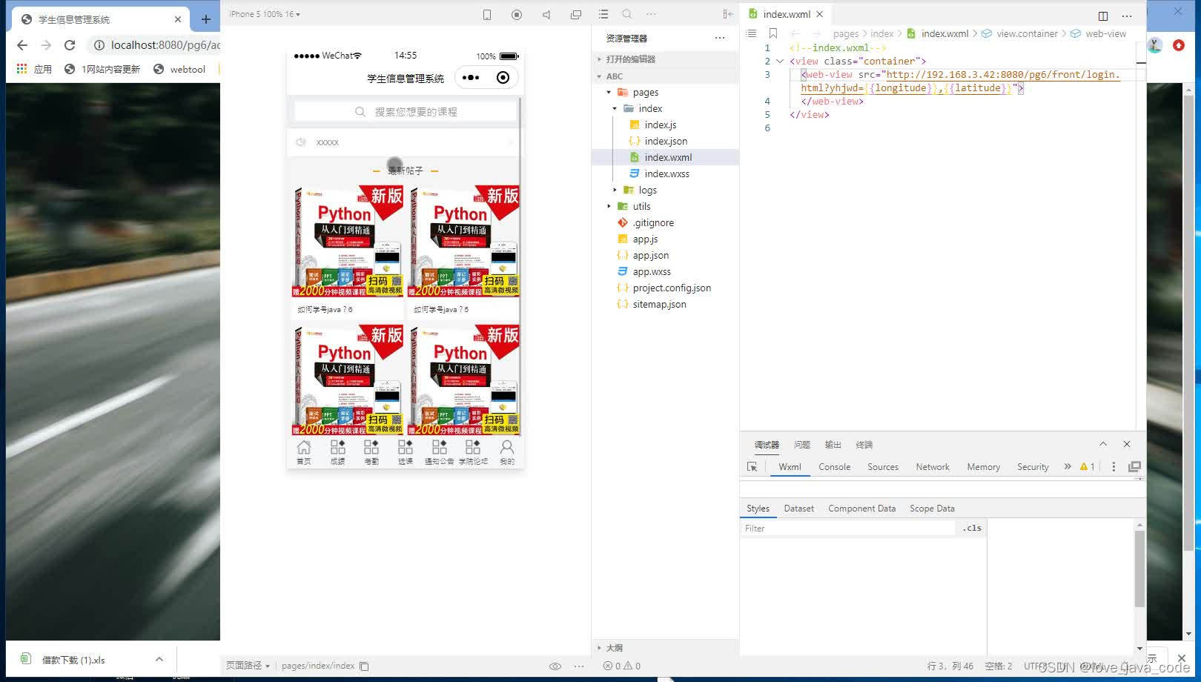This screenshot has width=1201, height=682.
Task: Open the 成绩 tab in the simulator
Action: pyautogui.click(x=338, y=452)
